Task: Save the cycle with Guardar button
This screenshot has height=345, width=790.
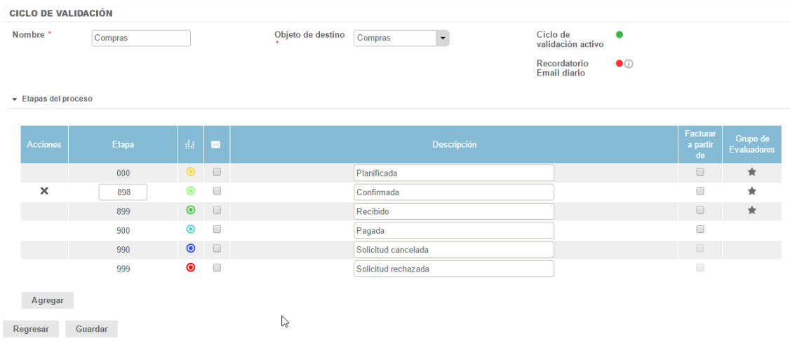Action: (x=91, y=329)
